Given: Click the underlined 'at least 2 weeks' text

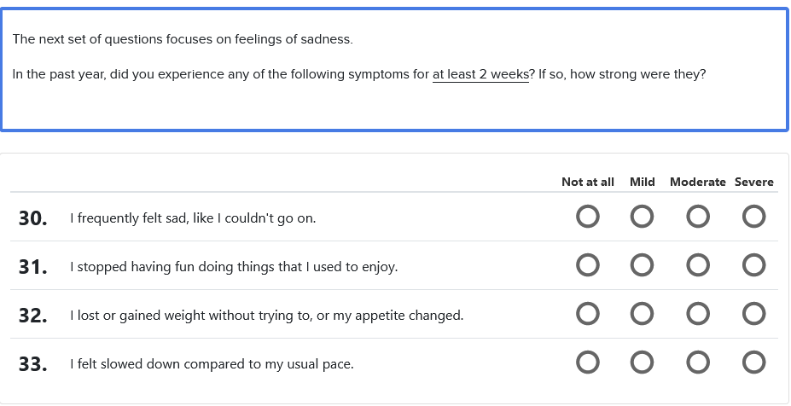Looking at the screenshot, I should point(480,74).
